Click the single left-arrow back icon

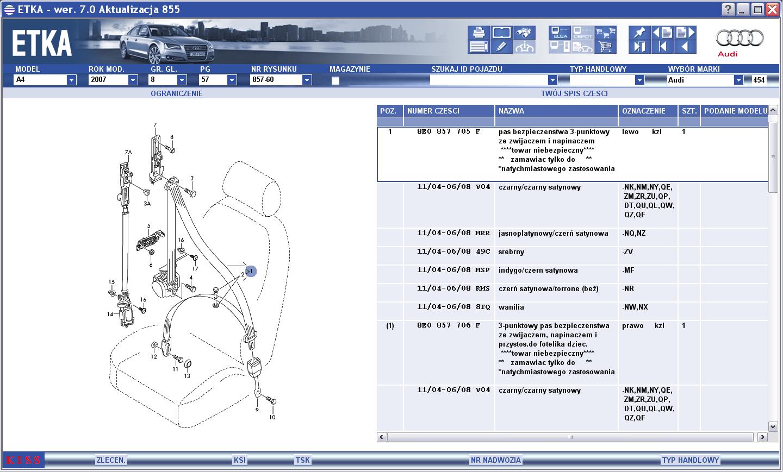click(x=685, y=47)
